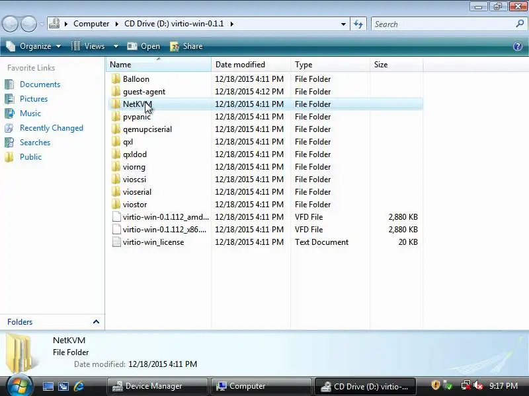Screen dimensions: 529x396
Task: Click Switch between windows quick launch icon
Action: tap(63, 386)
